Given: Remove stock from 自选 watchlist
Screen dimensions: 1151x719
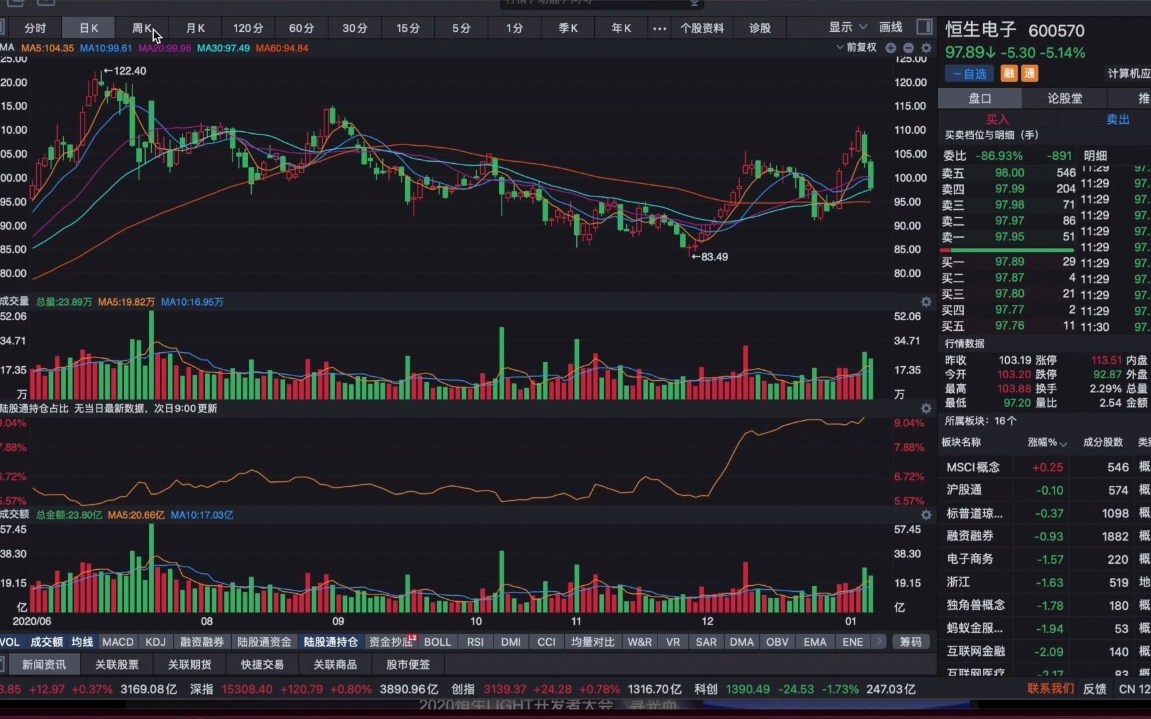Looking at the screenshot, I should tap(969, 74).
